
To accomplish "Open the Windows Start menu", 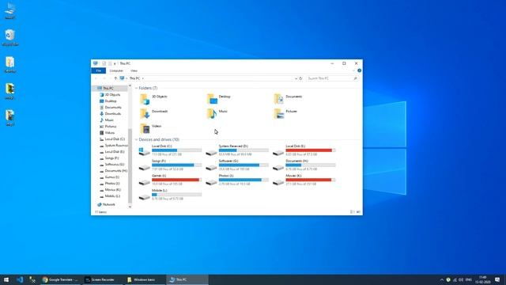I will [6, 279].
